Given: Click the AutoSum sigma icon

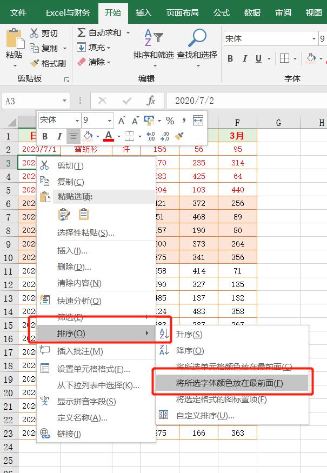Looking at the screenshot, I should point(81,32).
